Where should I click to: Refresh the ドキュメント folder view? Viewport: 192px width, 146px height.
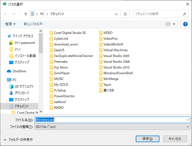coord(125,14)
